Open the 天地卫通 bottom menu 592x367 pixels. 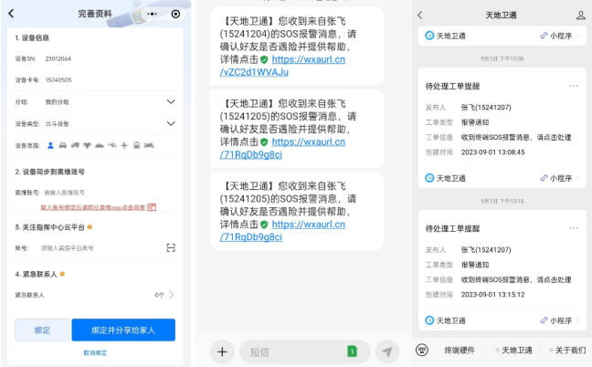(x=514, y=351)
